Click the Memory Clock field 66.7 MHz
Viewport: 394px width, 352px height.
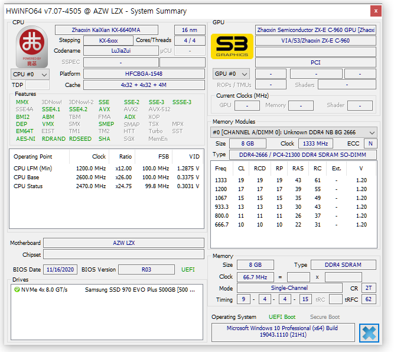pos(255,277)
